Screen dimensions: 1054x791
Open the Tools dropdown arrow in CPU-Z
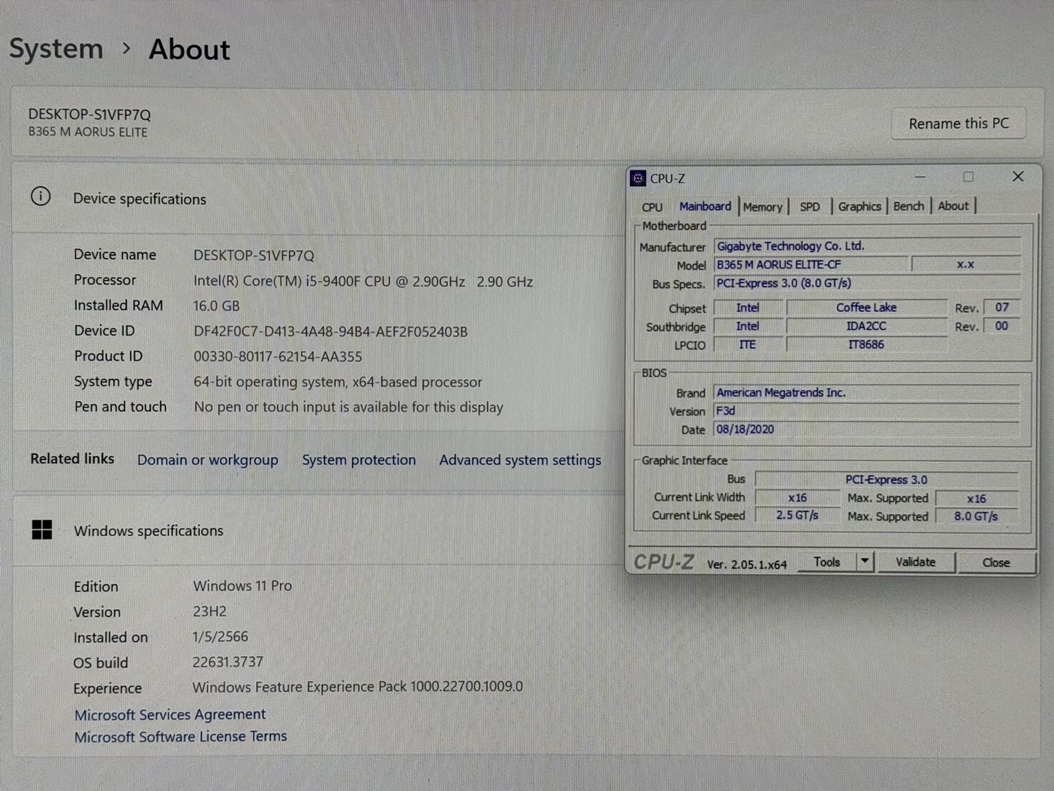[864, 562]
